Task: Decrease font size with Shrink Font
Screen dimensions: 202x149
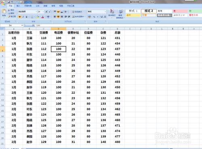Action: [50, 12]
